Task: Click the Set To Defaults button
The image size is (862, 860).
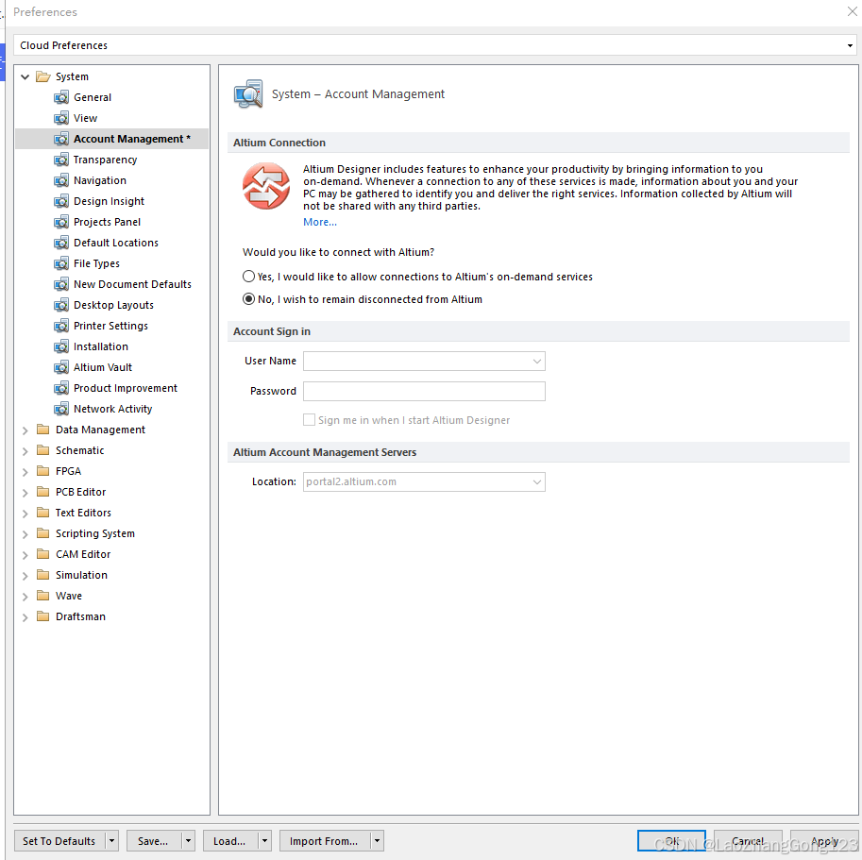Action: 59,841
